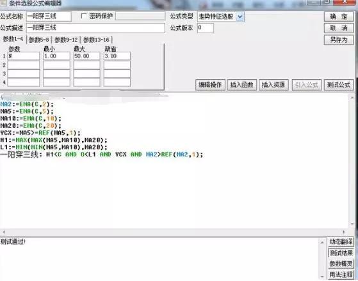Viewport: 358px width, 281px height.
Task: Click the code editor scroll-down arrow
Action: (x=352, y=224)
